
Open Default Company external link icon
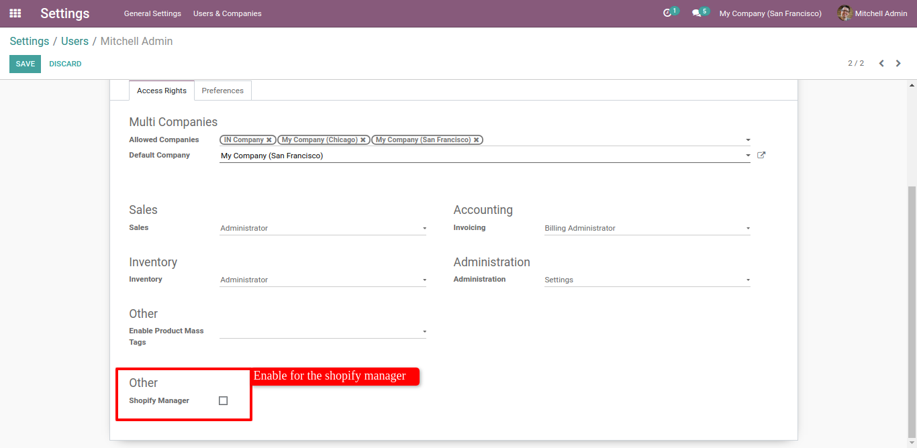(761, 156)
